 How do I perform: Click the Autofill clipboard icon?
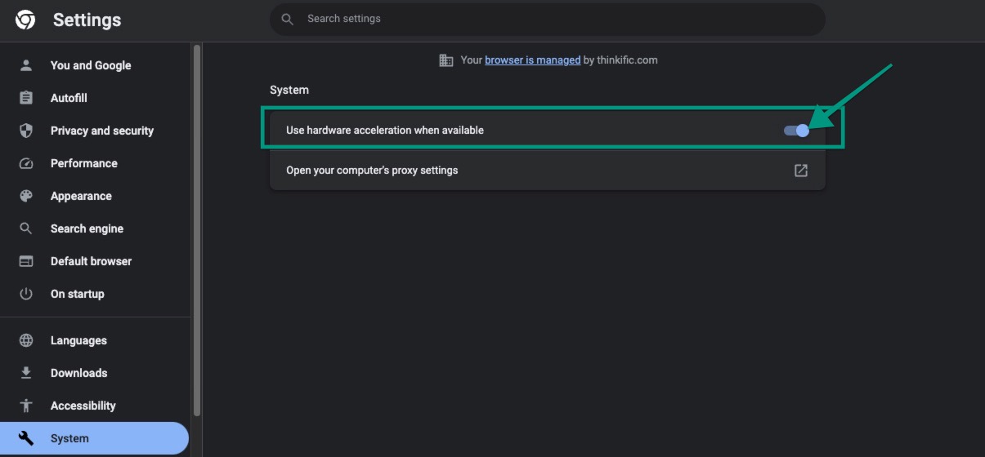point(26,98)
